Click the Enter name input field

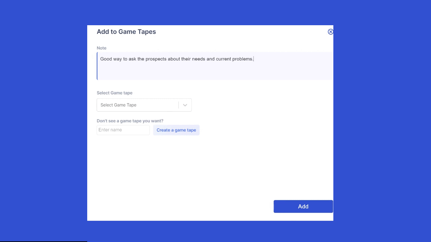123,130
